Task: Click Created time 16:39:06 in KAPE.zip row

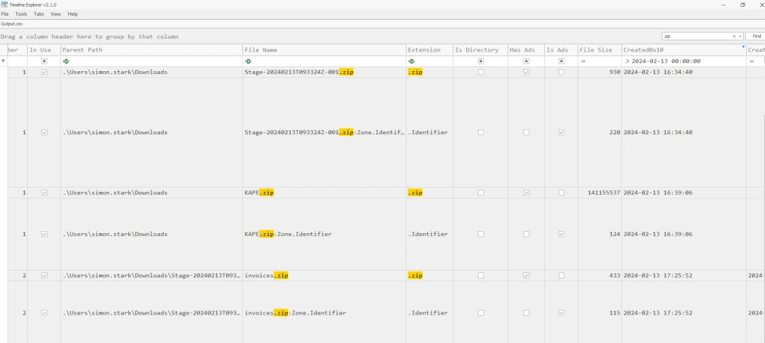Action: tap(658, 193)
